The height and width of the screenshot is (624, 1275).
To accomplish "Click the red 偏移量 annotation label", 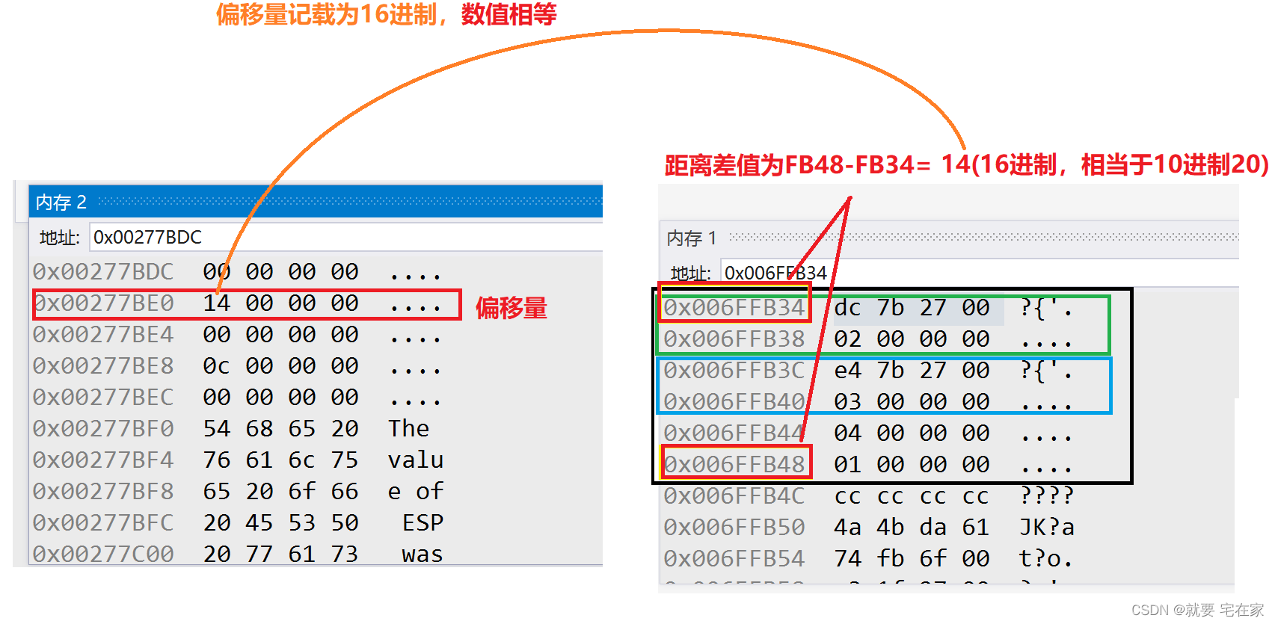I will pos(511,308).
